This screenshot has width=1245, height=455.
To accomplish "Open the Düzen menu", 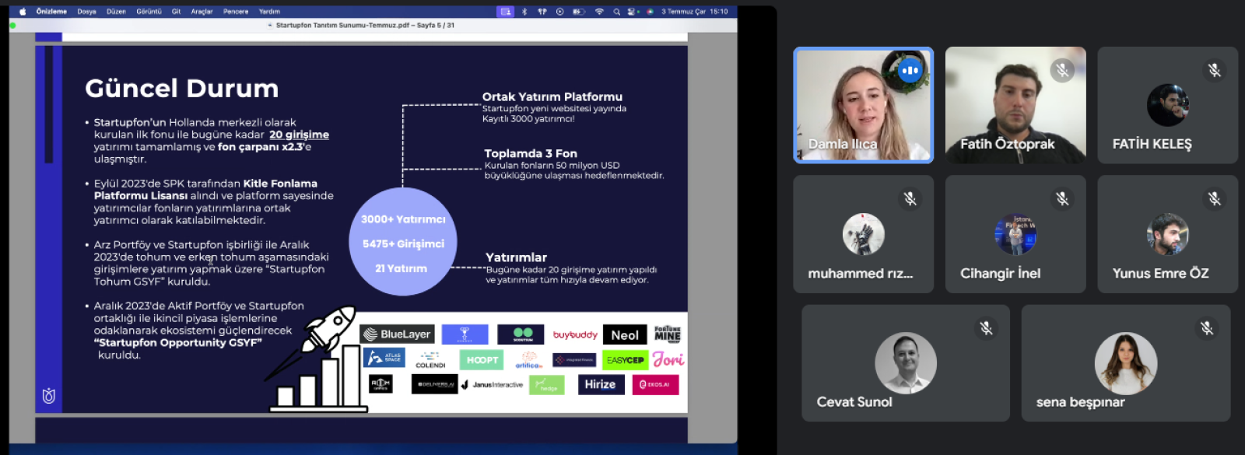I will coord(116,12).
